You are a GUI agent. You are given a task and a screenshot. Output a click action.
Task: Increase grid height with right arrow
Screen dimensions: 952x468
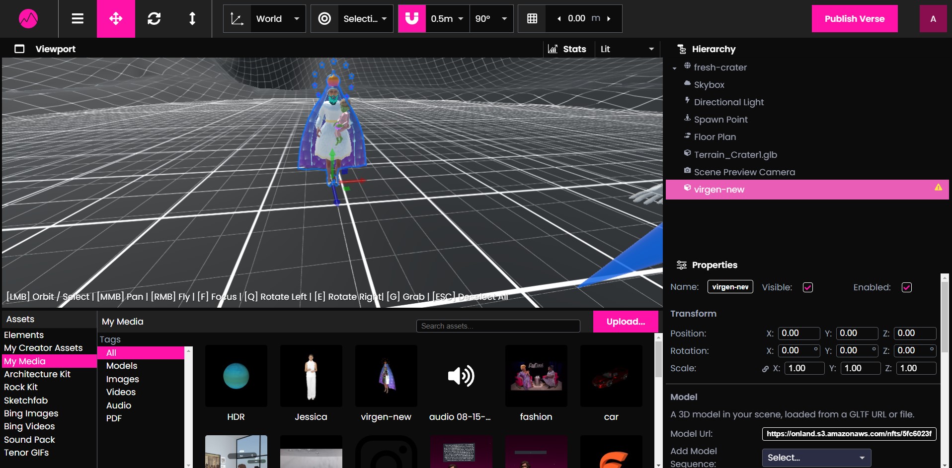click(609, 19)
